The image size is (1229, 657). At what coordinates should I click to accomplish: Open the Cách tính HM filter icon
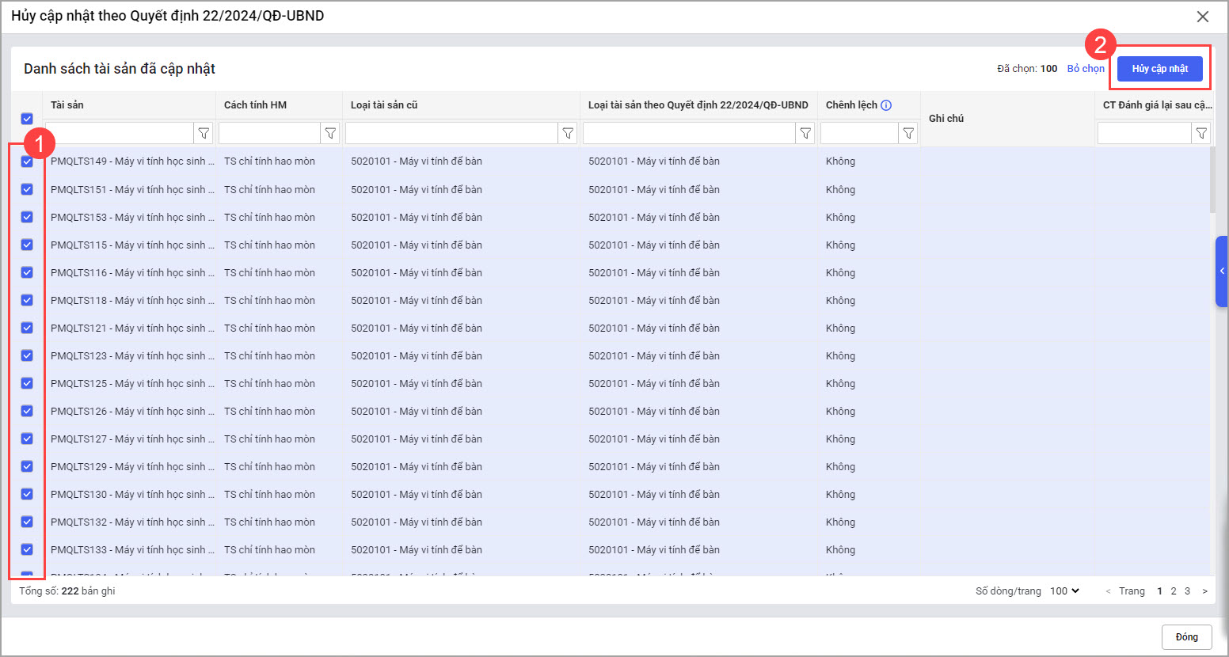[x=330, y=133]
